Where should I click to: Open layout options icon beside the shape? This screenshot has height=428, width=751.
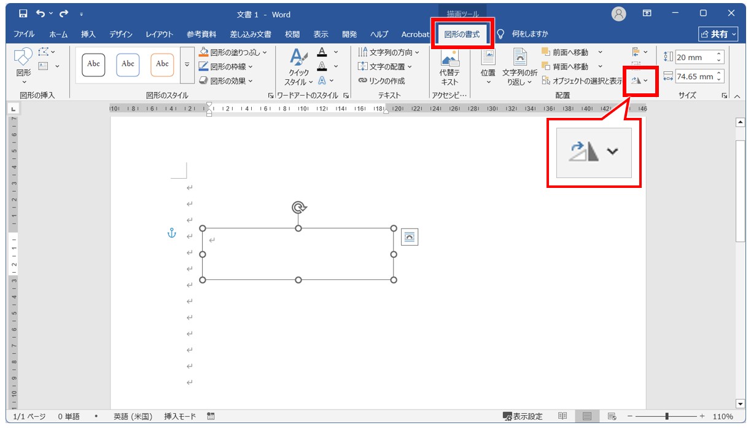click(x=410, y=237)
